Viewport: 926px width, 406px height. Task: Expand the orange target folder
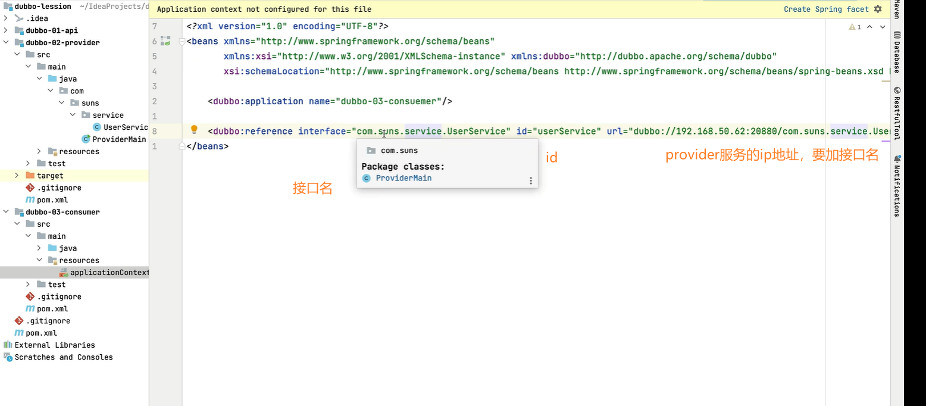(17, 176)
